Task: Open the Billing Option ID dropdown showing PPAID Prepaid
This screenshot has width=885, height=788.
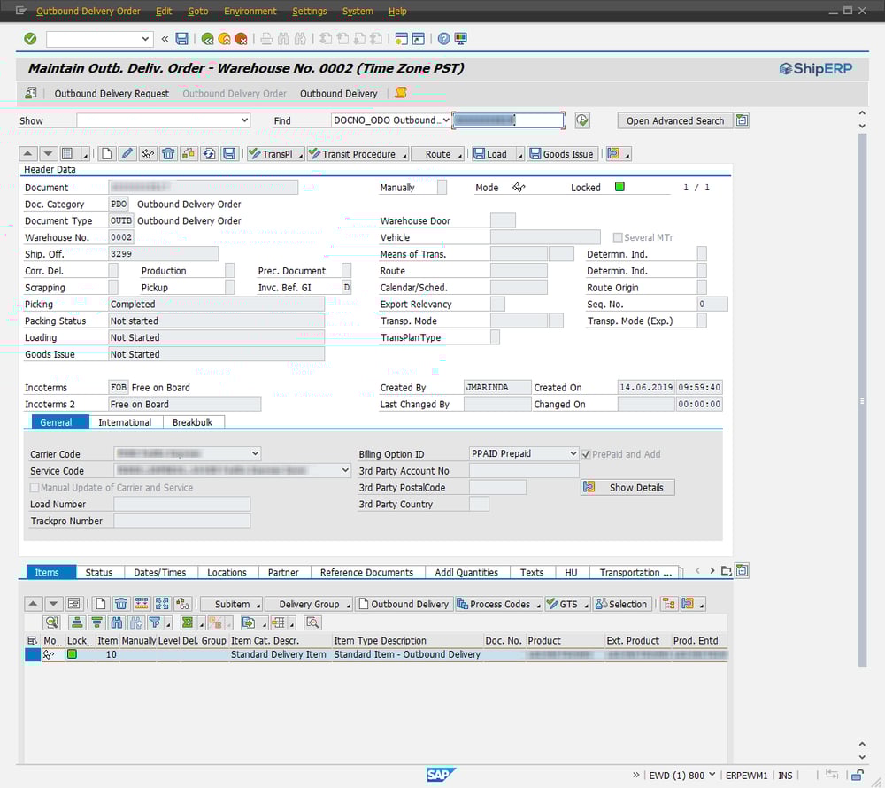Action: (573, 452)
